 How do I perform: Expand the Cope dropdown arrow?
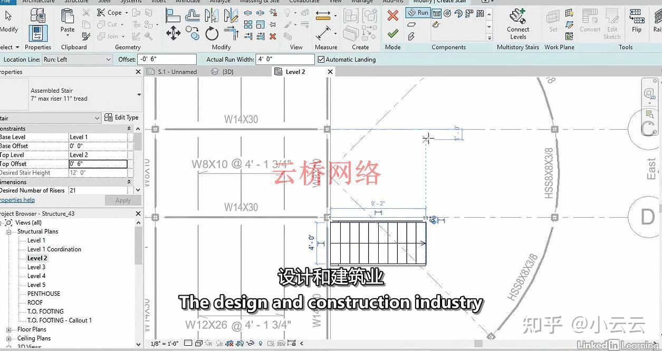pos(127,13)
